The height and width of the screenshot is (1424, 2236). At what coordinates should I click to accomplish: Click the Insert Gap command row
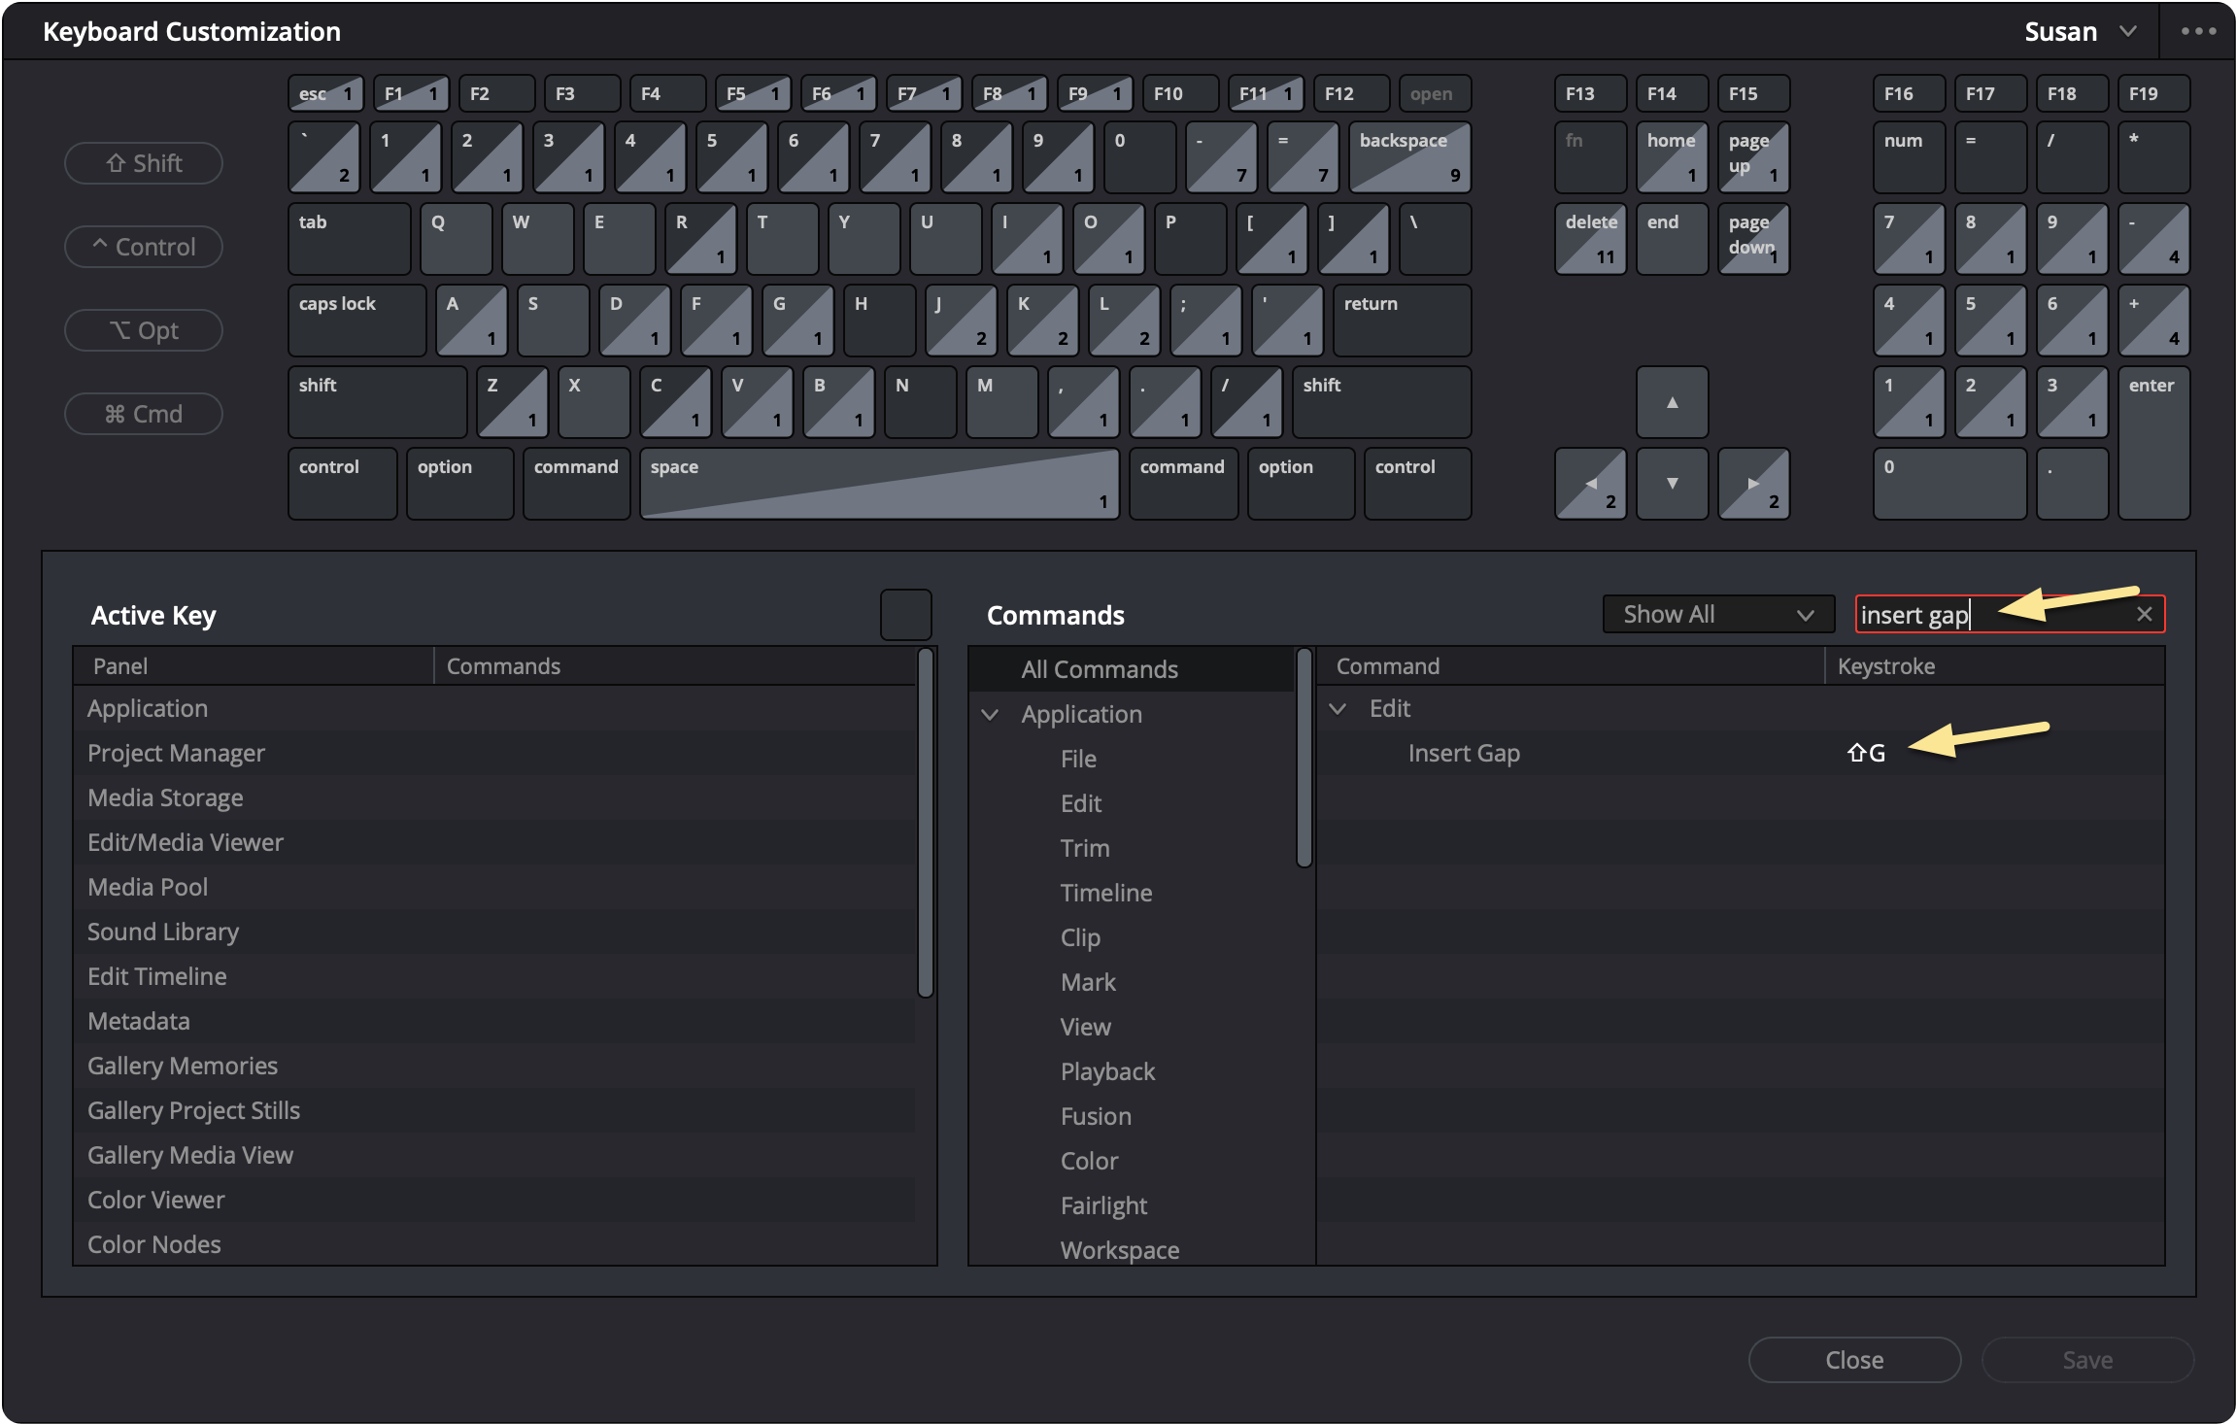(1464, 753)
